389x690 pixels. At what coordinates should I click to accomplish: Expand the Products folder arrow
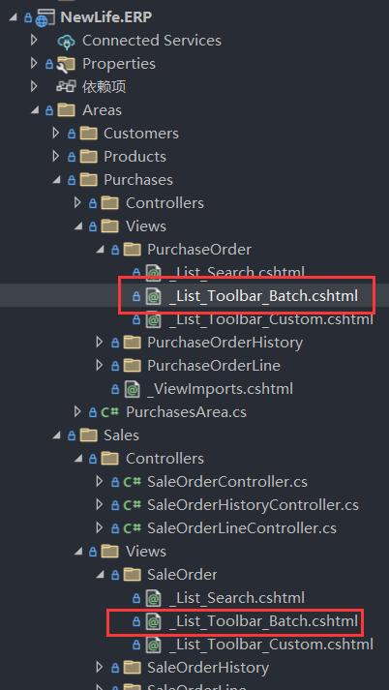[x=55, y=157]
